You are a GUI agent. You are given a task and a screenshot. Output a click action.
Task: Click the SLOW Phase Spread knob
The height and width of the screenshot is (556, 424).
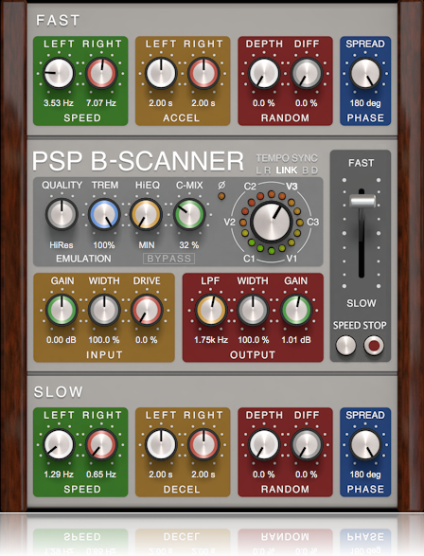(365, 444)
